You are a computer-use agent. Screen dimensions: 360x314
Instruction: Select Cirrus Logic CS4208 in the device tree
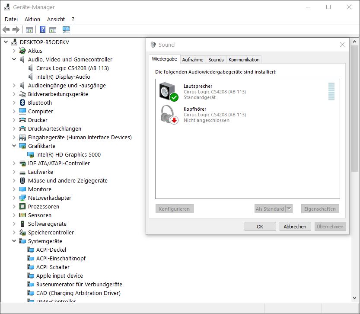click(72, 68)
